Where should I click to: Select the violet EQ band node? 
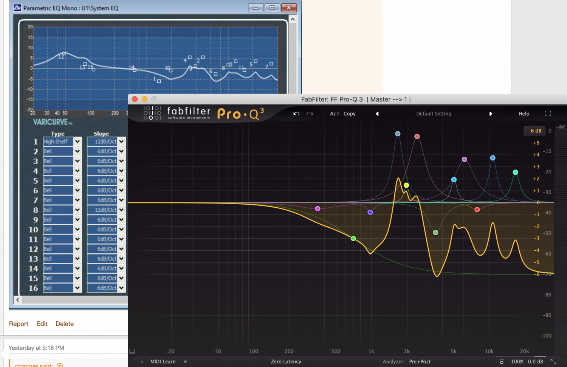tap(465, 159)
